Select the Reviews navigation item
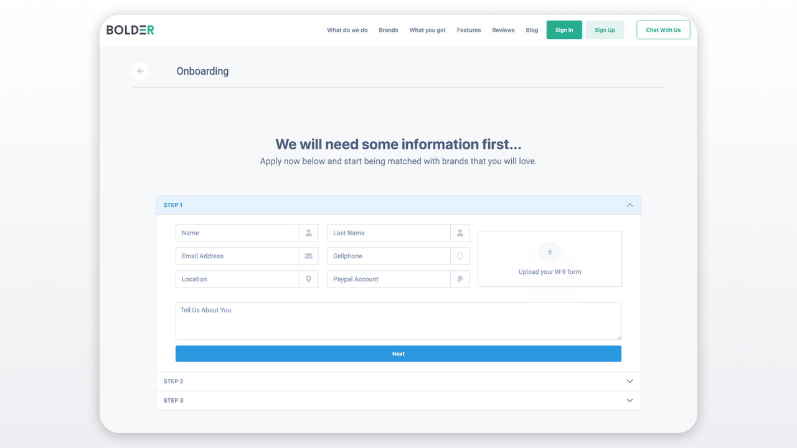Image resolution: width=797 pixels, height=448 pixels. click(503, 30)
